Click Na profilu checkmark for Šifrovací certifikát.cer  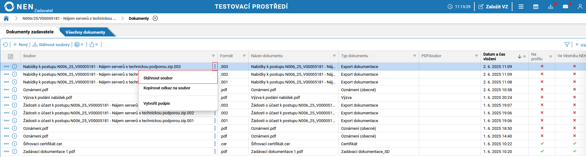coord(542,143)
